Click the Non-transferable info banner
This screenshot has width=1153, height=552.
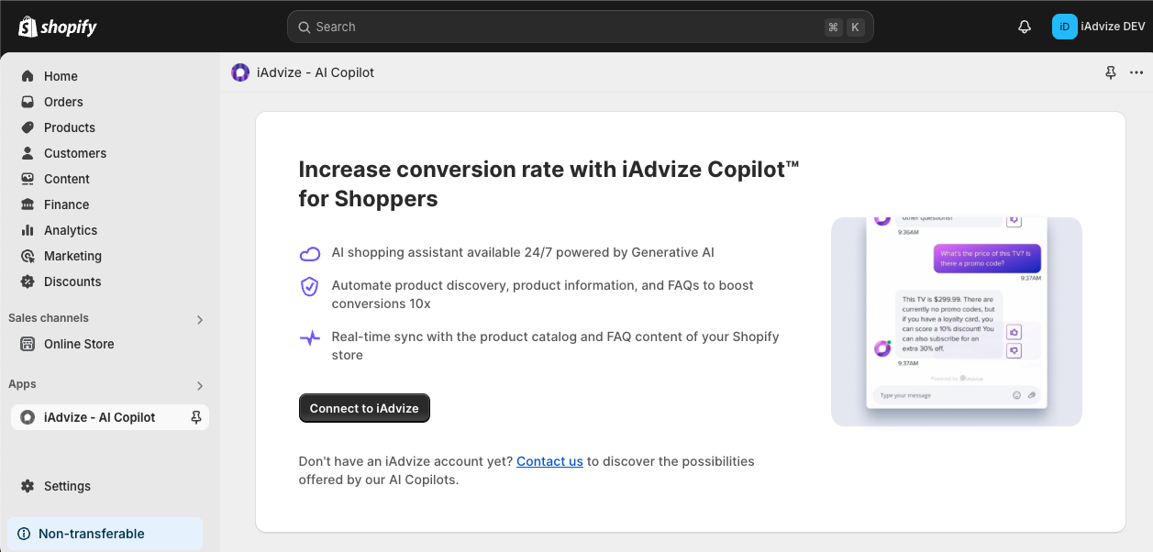click(x=105, y=534)
